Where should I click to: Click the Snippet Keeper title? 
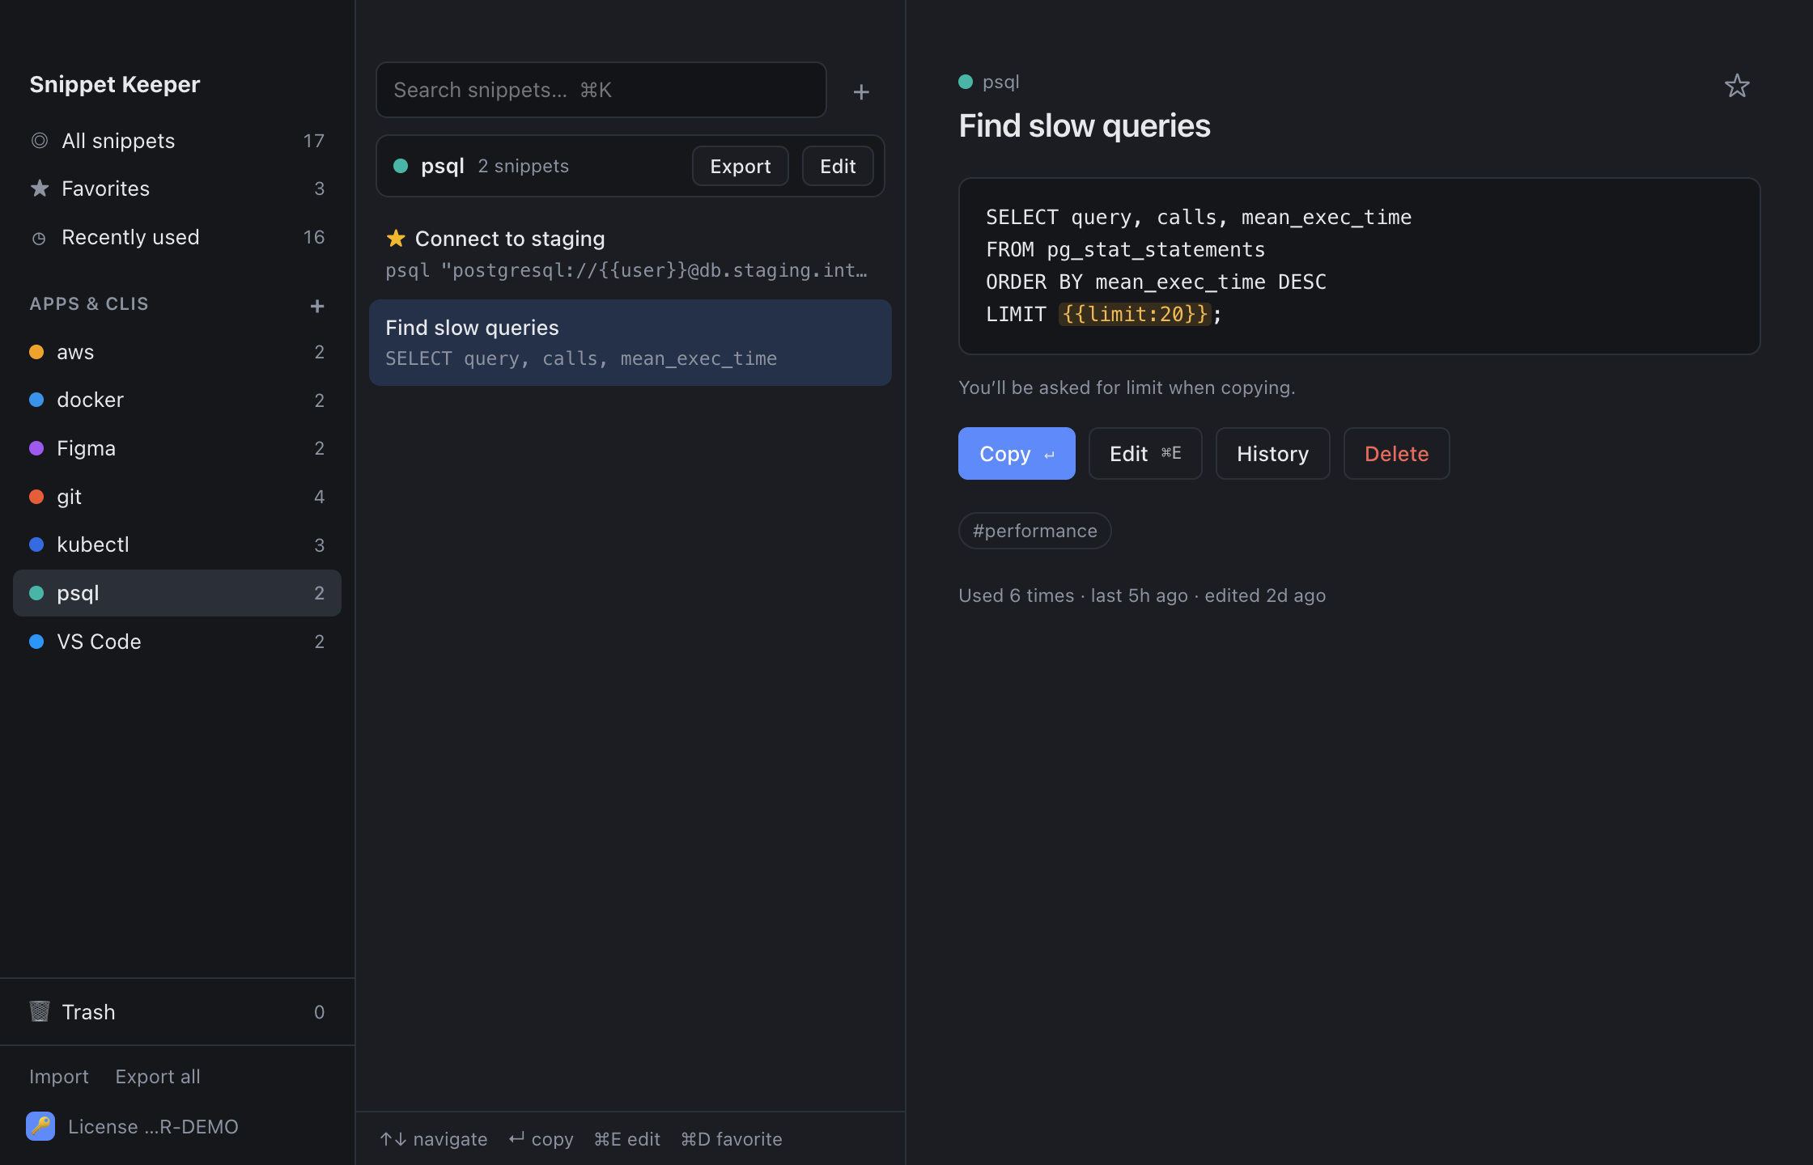tap(115, 84)
